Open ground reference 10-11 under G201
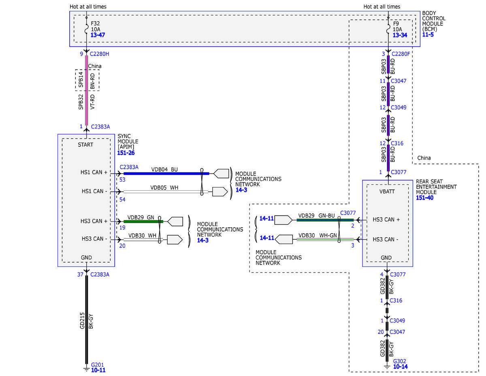Viewport: 486px width, 376px height. pos(98,370)
